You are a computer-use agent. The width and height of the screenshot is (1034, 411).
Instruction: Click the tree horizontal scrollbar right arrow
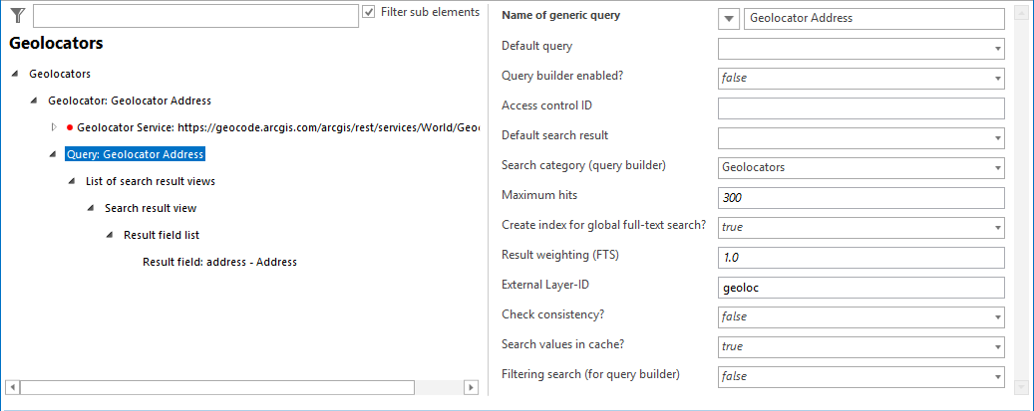pos(471,387)
